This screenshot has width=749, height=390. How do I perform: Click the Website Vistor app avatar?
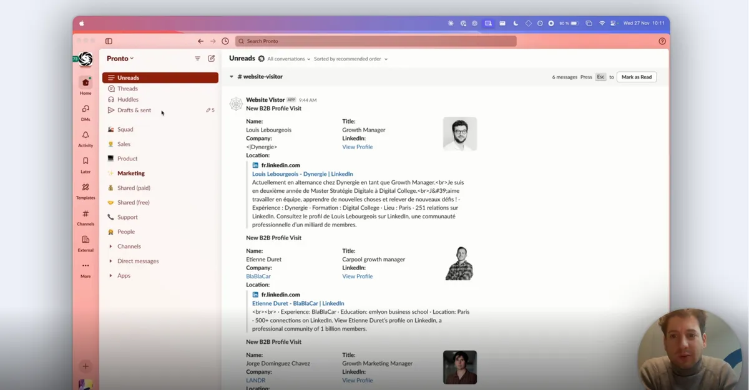(236, 104)
